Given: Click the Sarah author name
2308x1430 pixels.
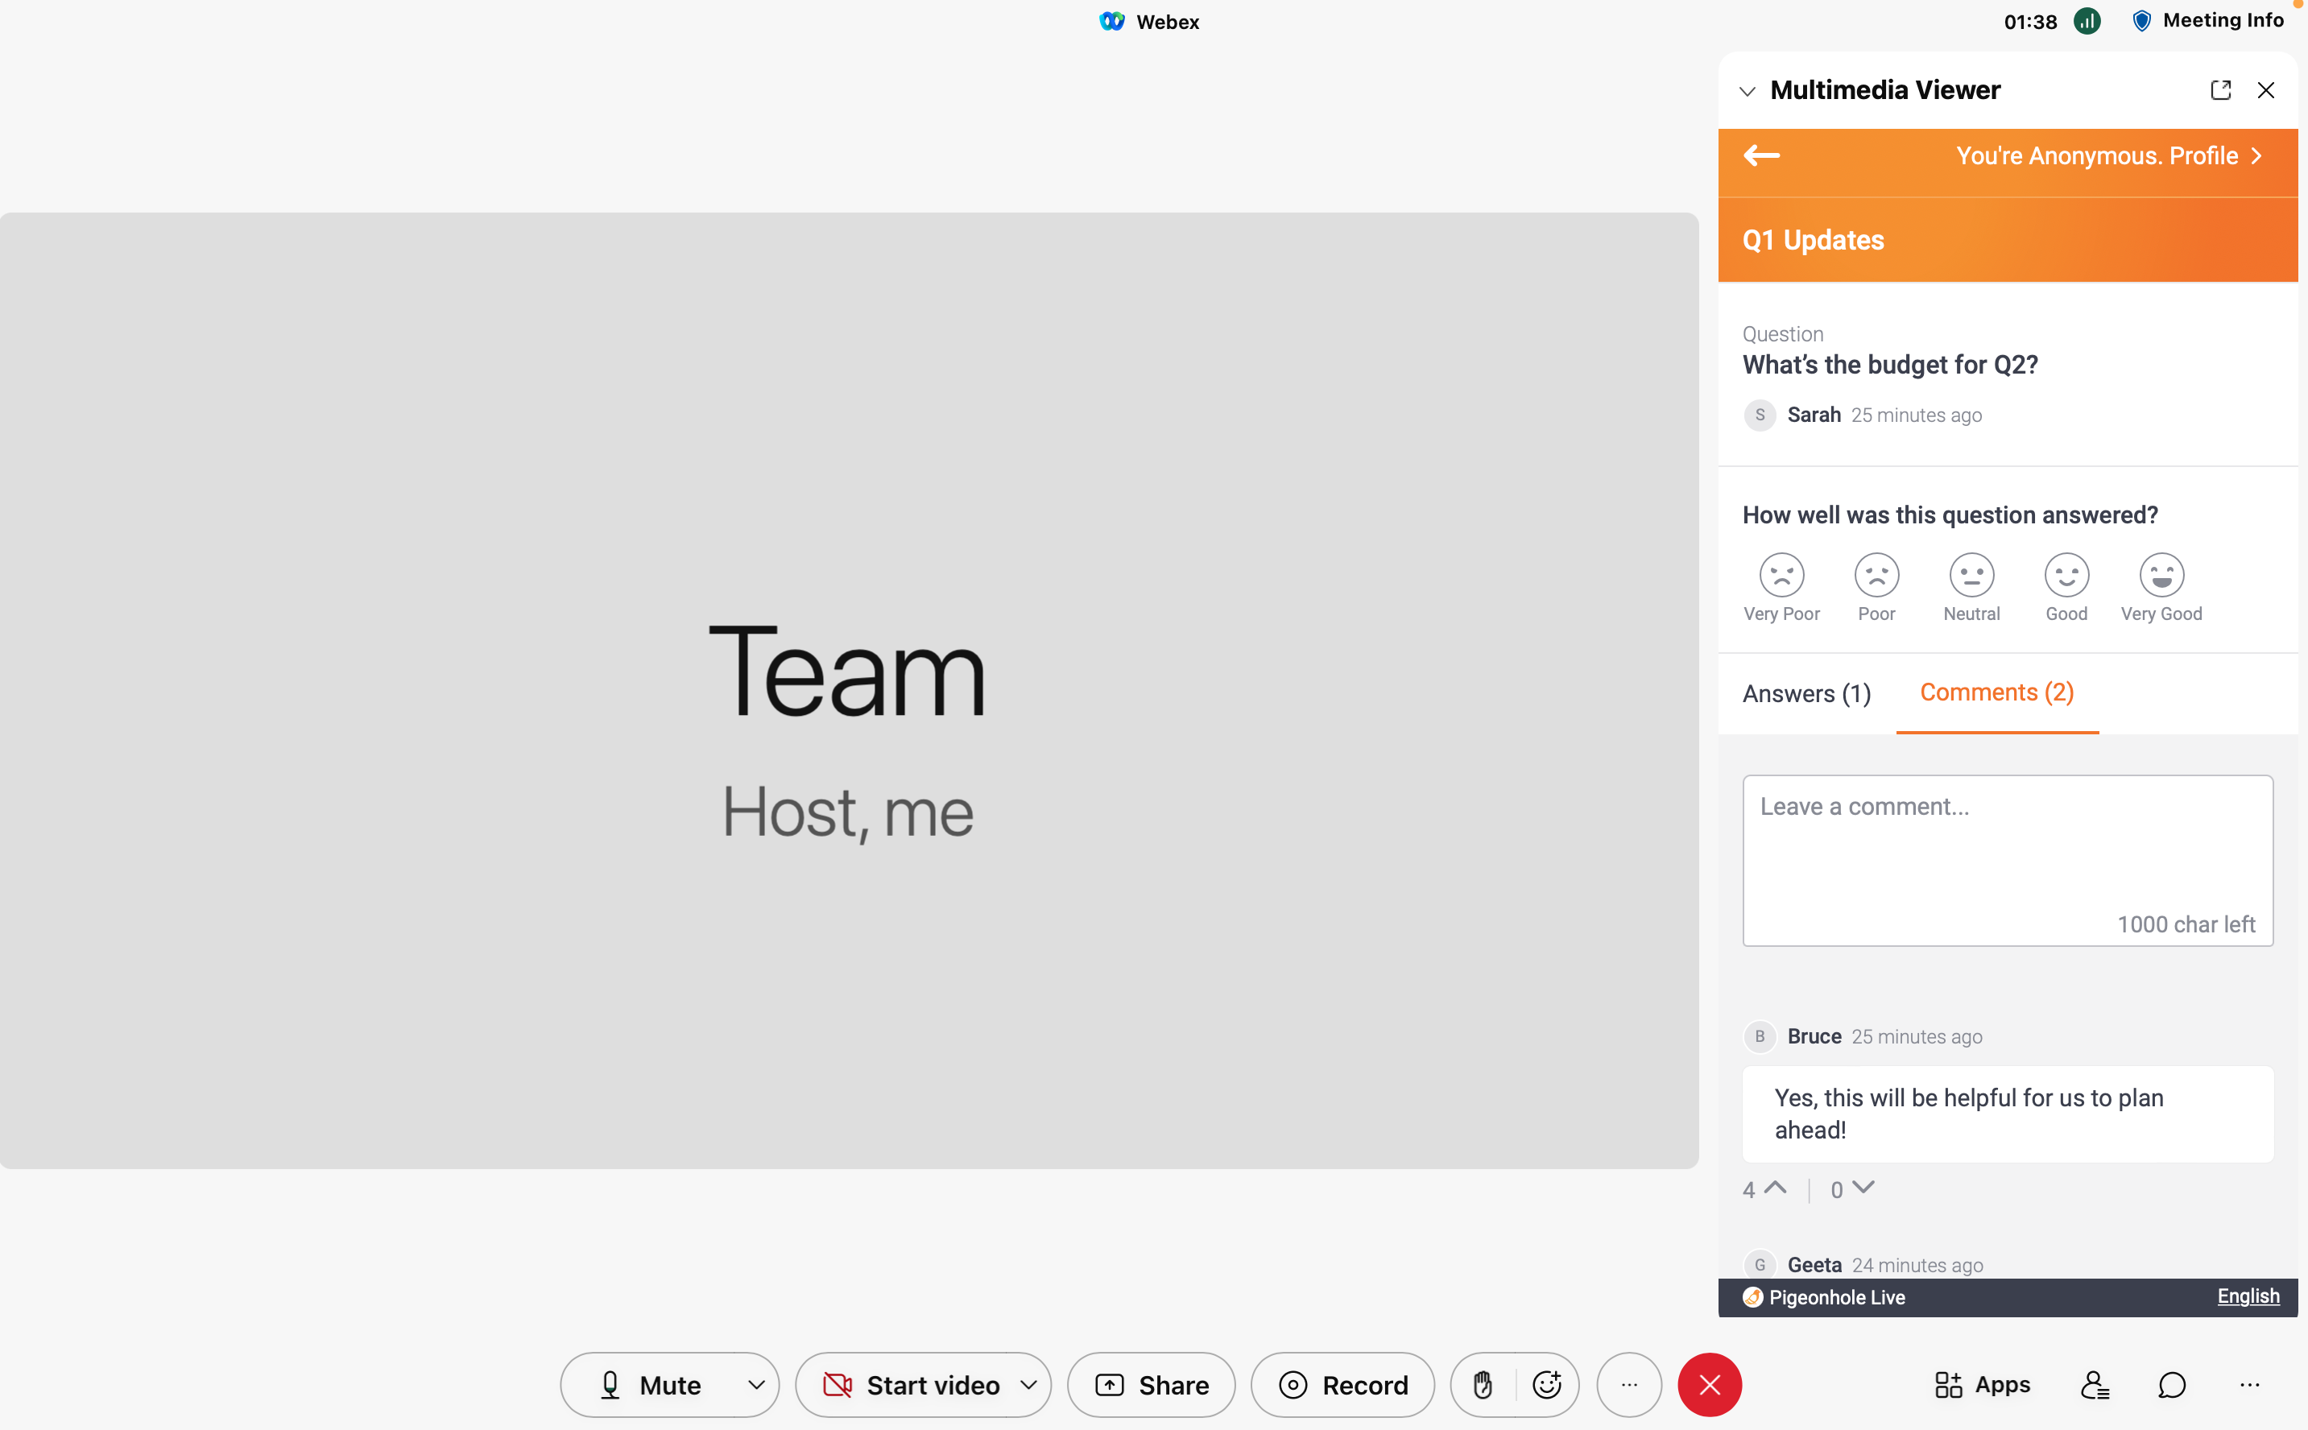Looking at the screenshot, I should click(x=1814, y=415).
